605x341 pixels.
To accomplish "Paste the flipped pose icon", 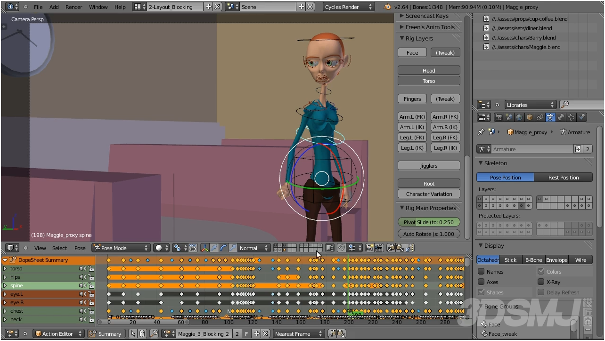I will [409, 248].
